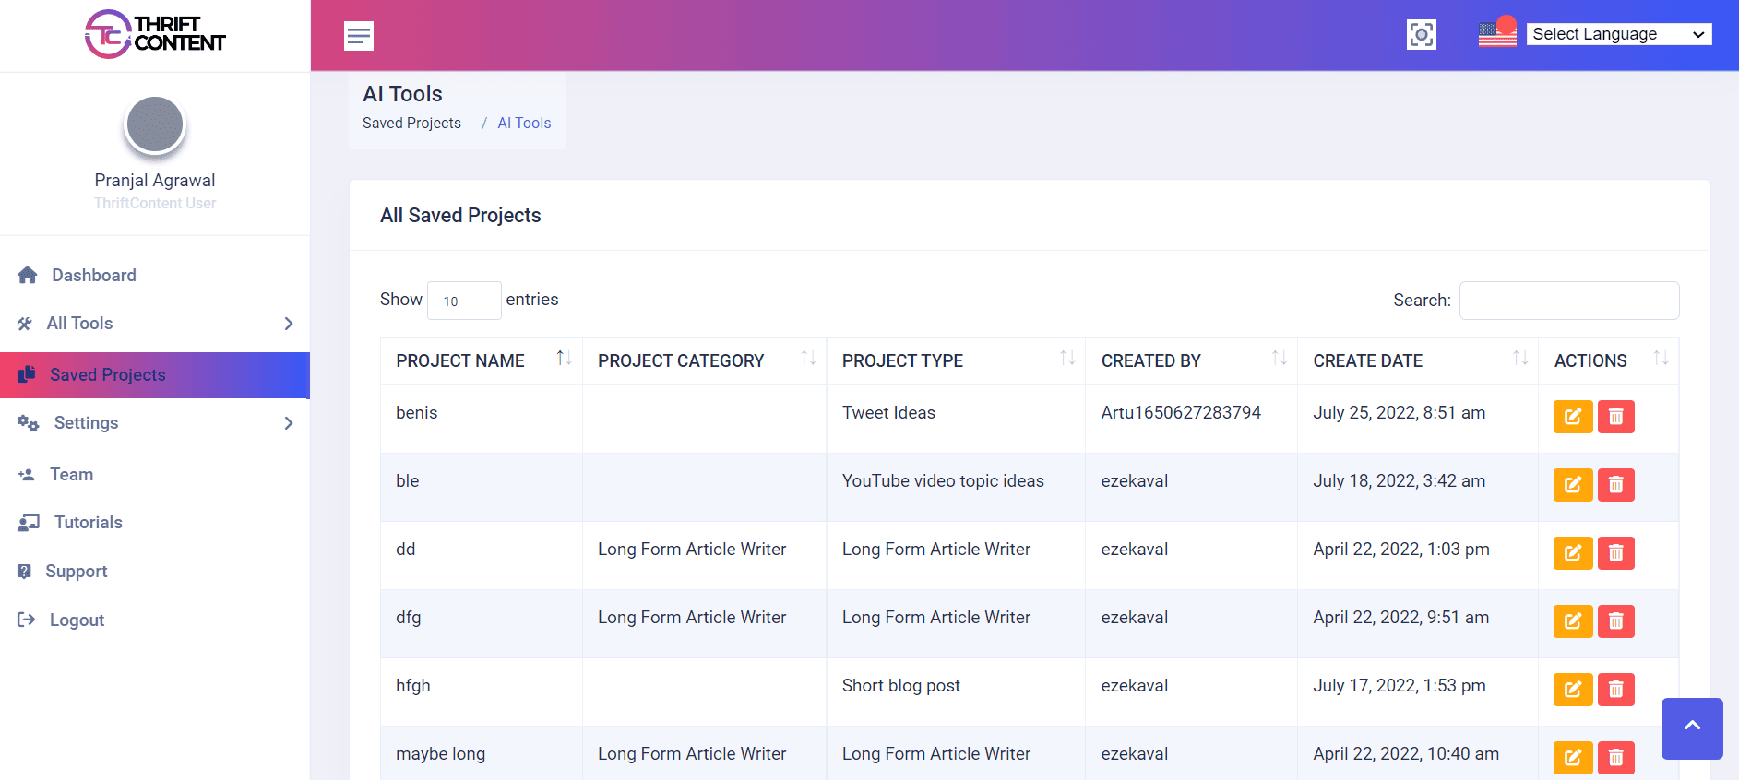This screenshot has height=780, width=1739.
Task: Delete the 'dfg' project row
Action: point(1615,621)
